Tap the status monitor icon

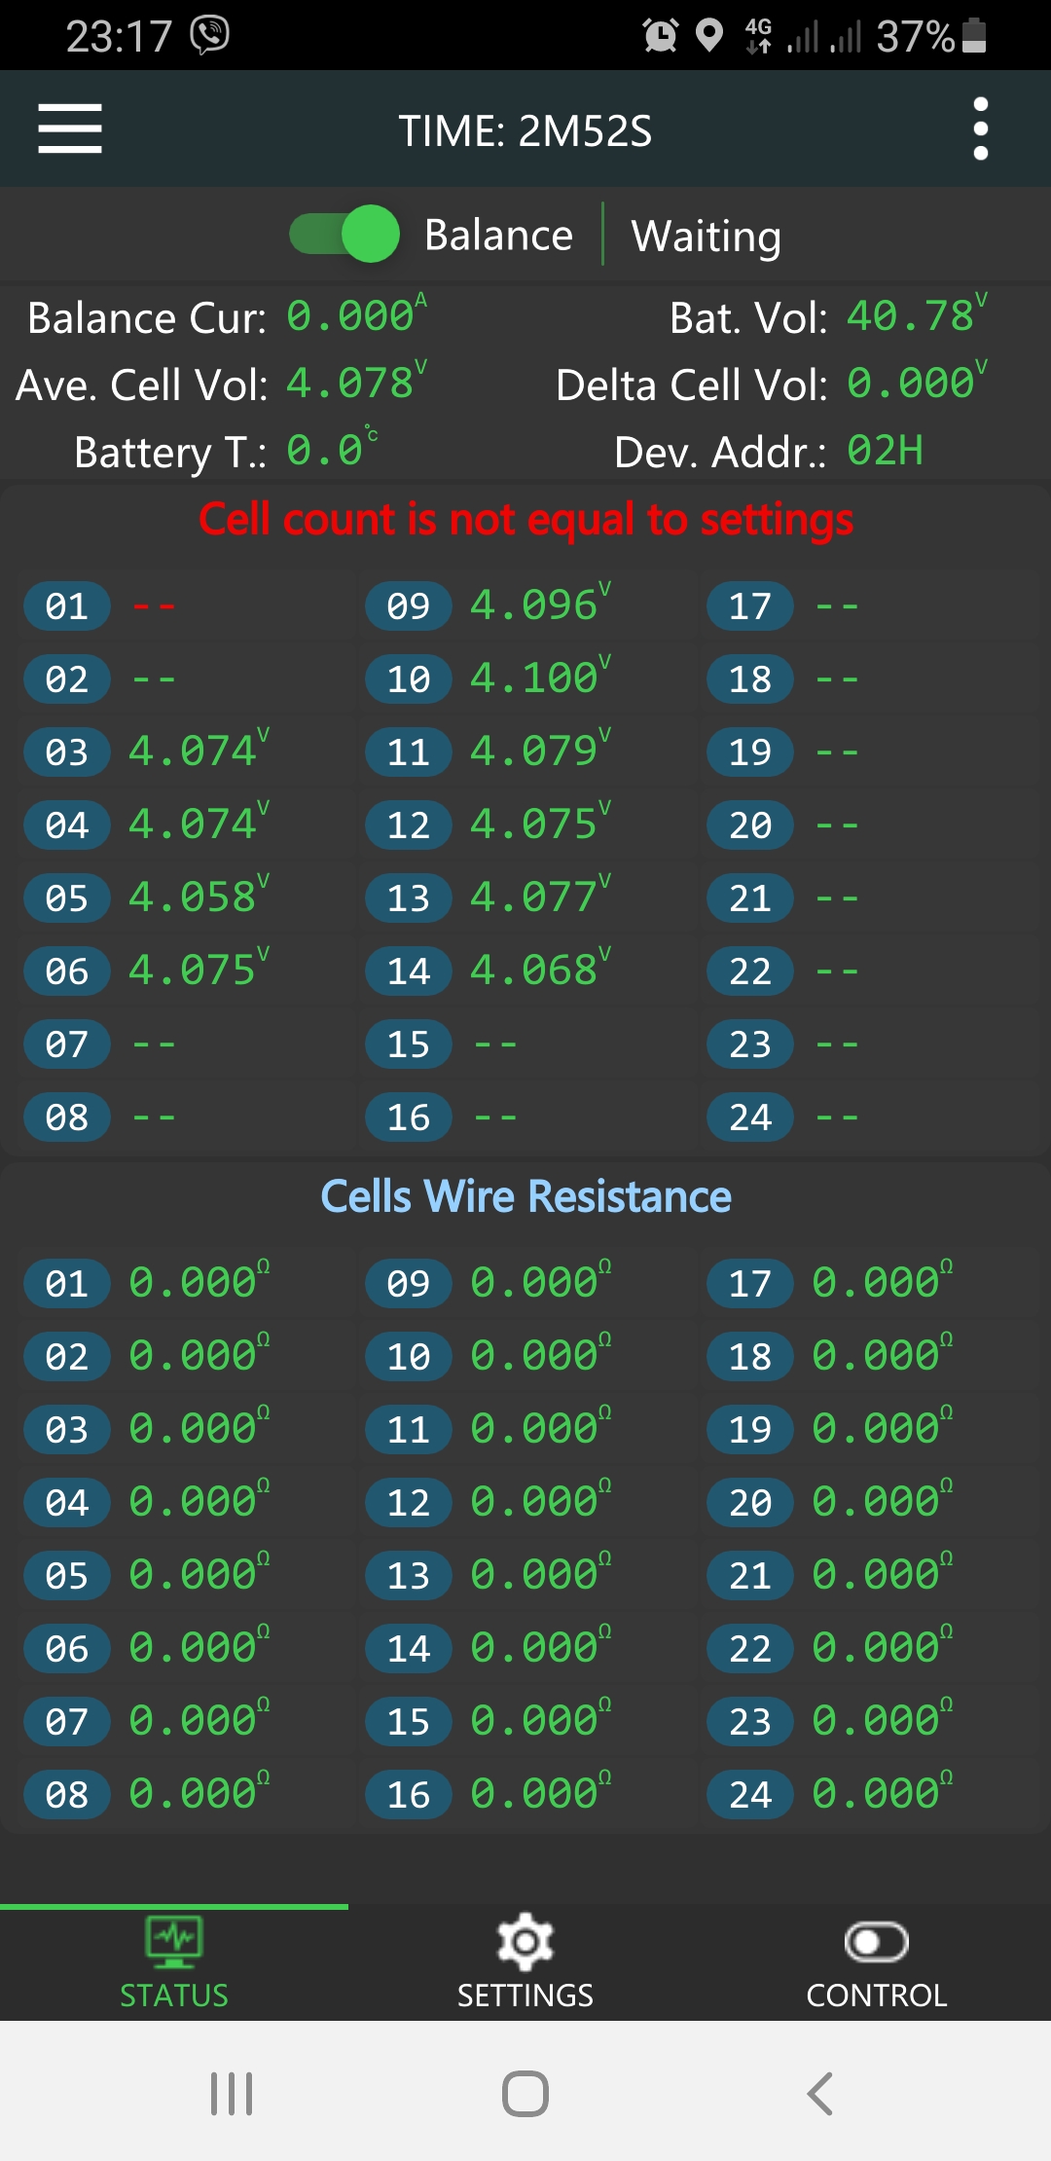point(174,1938)
